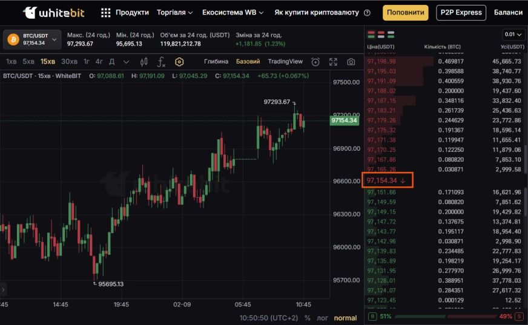528x325 pixels.
Task: Take a chart snapshot with camera icon
Action: click(351, 62)
